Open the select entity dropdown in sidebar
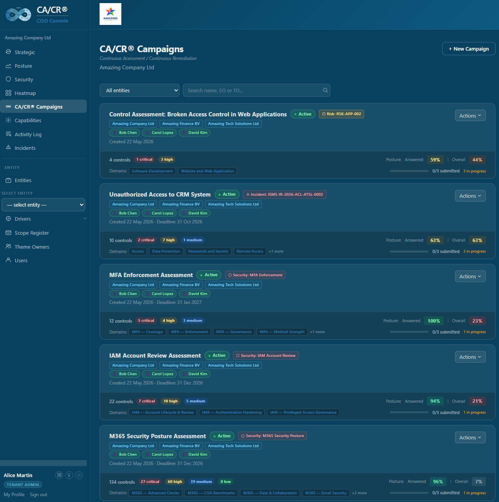The height and width of the screenshot is (502, 499). click(44, 205)
